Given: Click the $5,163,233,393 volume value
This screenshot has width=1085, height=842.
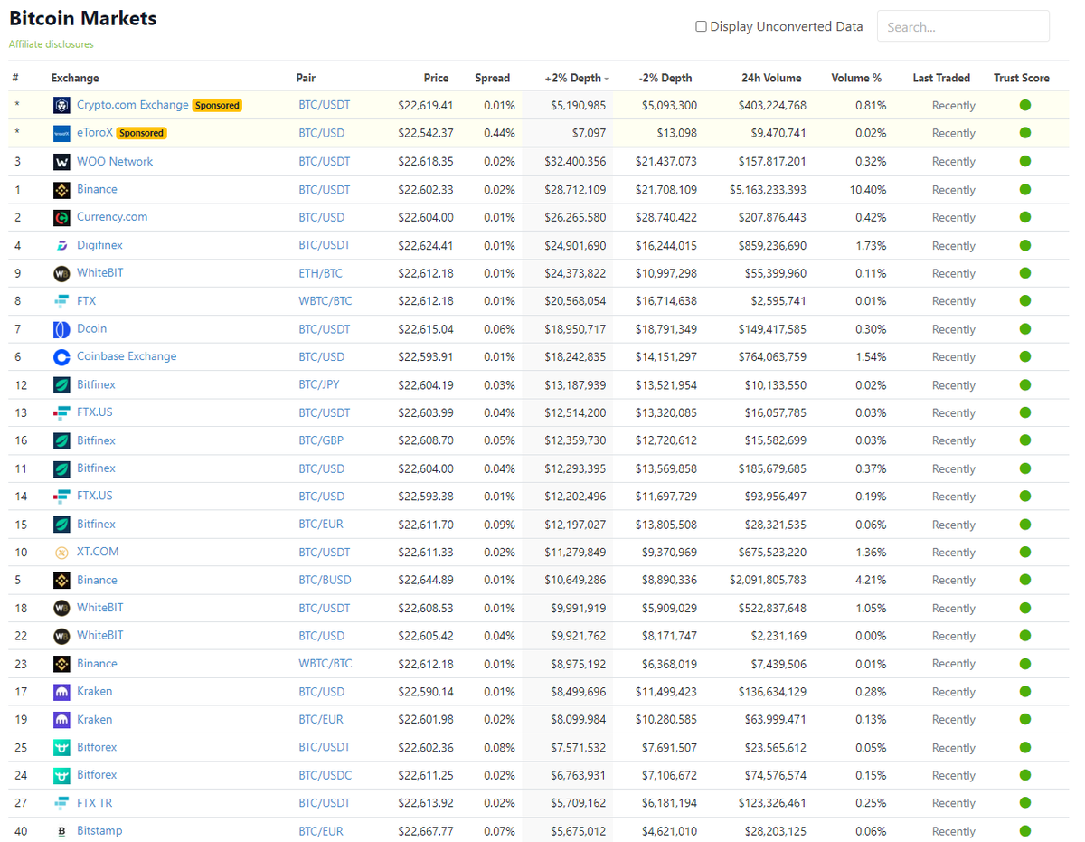Looking at the screenshot, I should pos(768,190).
